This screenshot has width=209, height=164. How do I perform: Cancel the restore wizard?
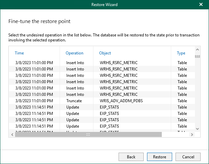tap(188, 157)
